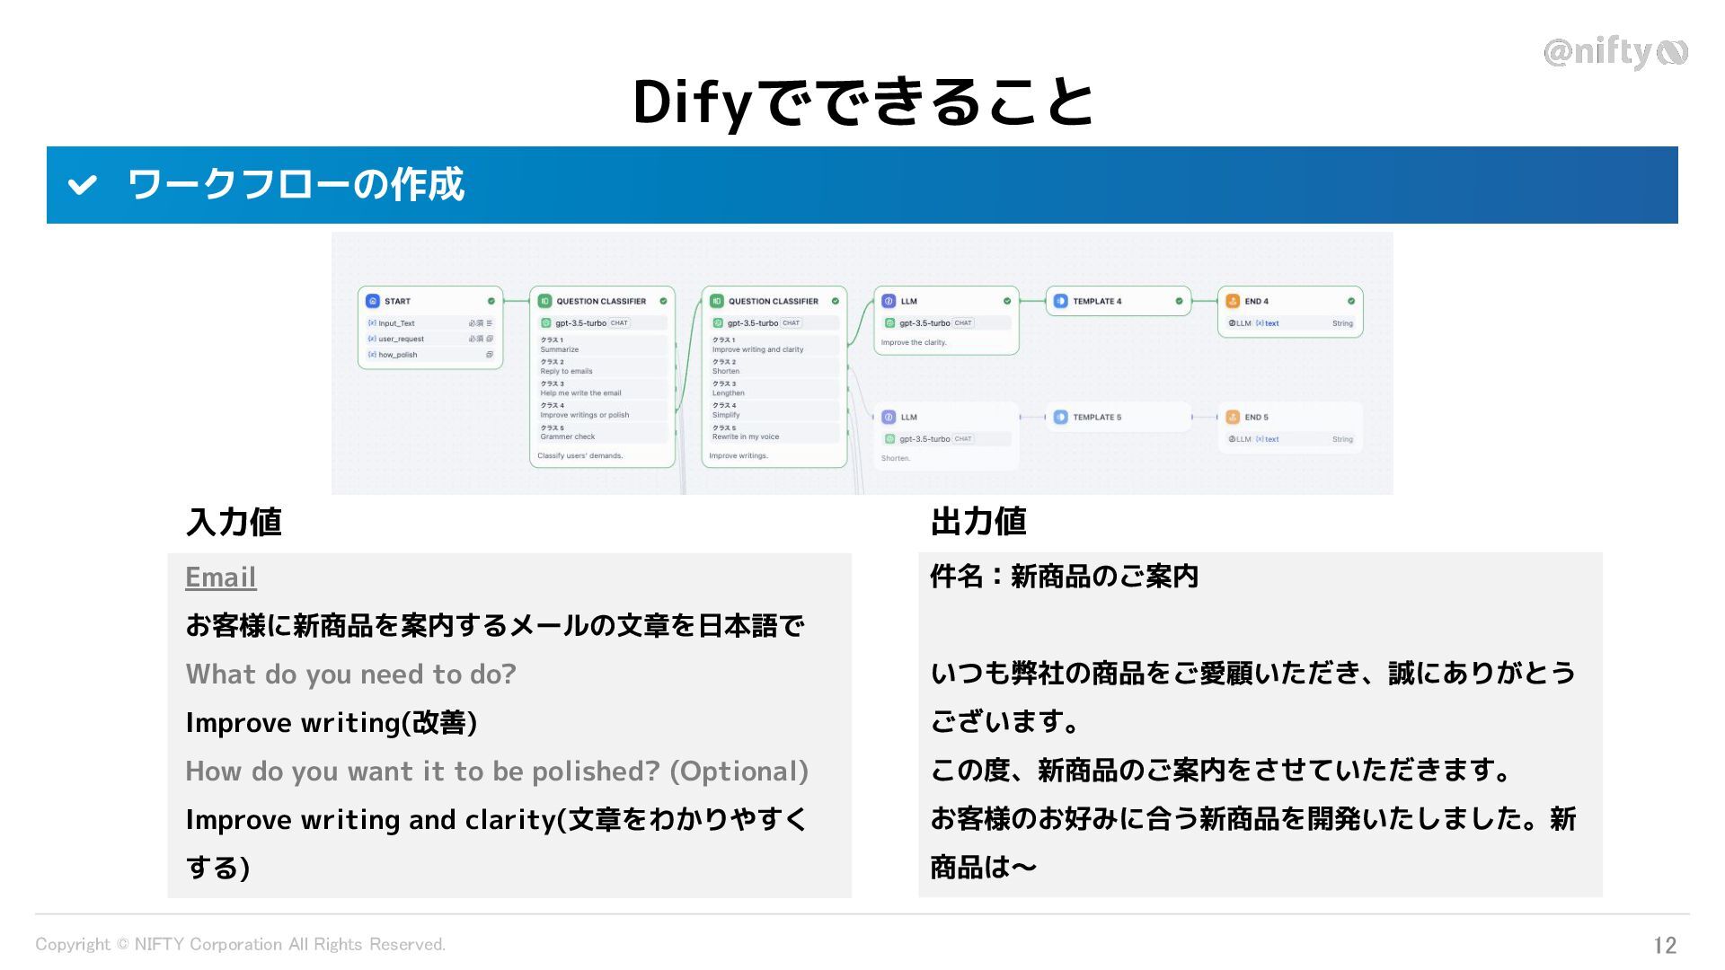Select the 'Shorten' class in second classifier

[726, 371]
